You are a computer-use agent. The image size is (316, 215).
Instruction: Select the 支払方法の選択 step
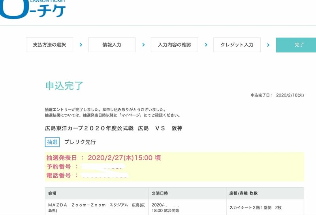click(x=49, y=45)
